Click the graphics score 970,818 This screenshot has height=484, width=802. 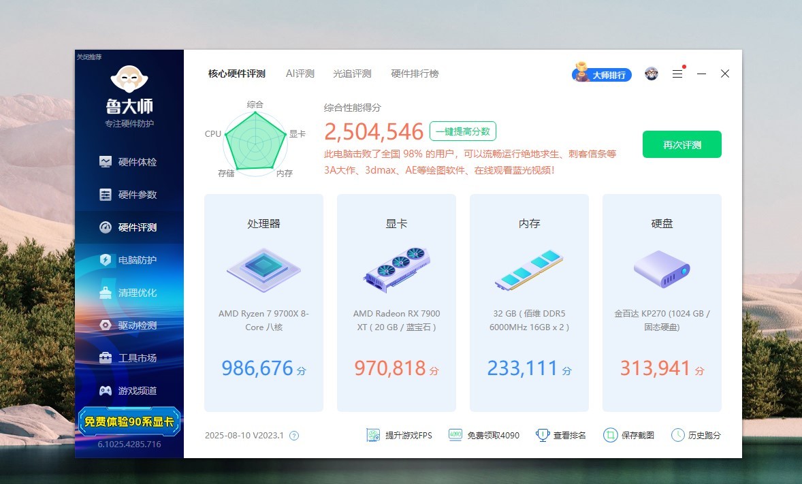[x=389, y=368]
